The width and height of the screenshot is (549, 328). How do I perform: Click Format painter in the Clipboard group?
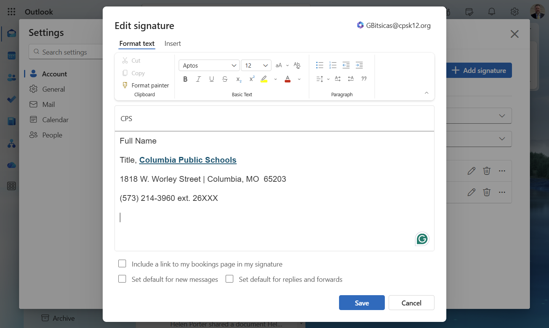(x=145, y=85)
